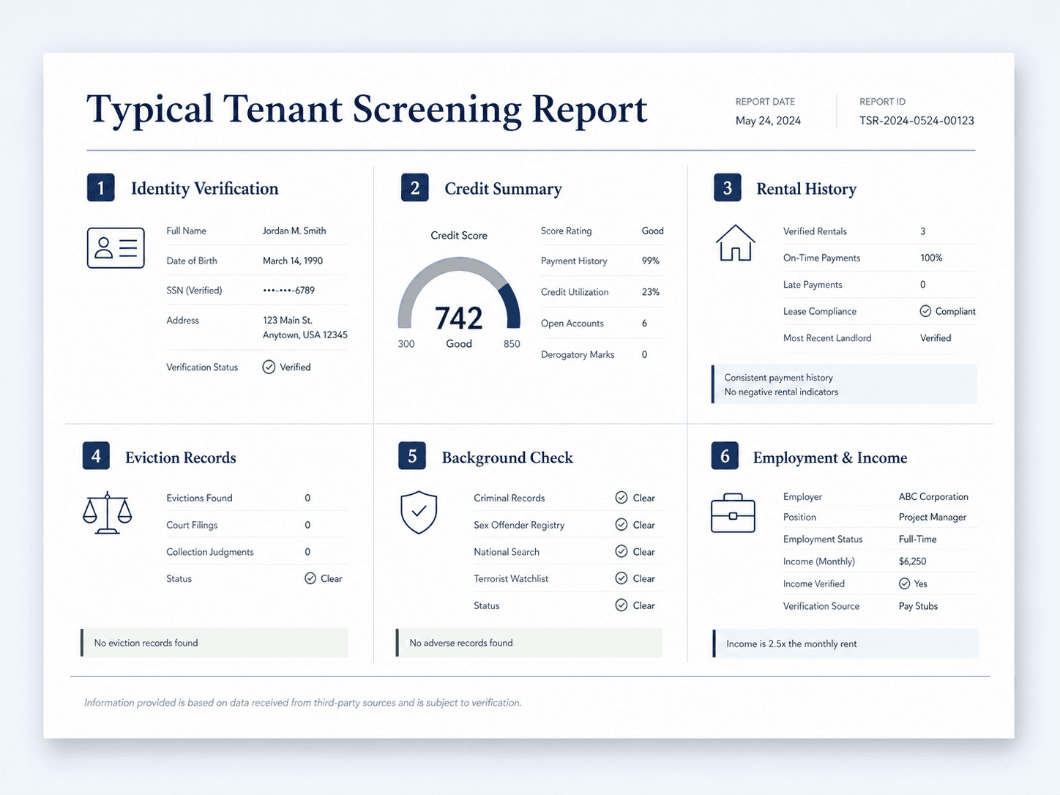Click the scales of justice icon
Screen dimensions: 1060x795
108,512
